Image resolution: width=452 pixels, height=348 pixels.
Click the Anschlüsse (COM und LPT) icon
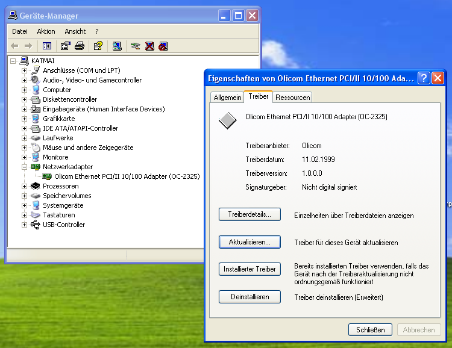point(36,70)
